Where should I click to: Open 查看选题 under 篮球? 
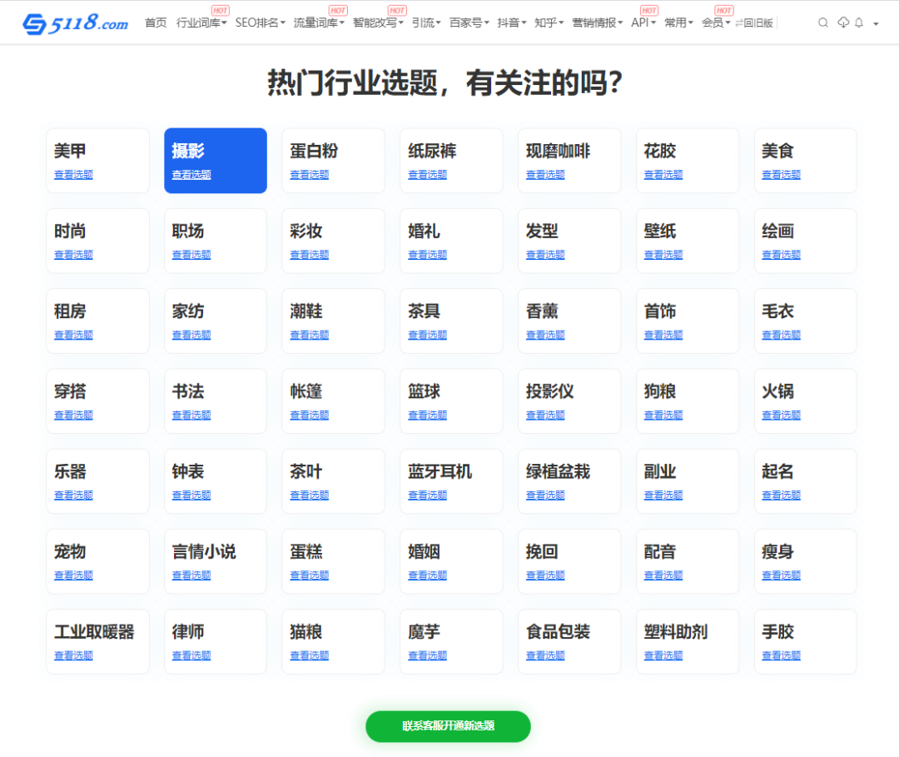(x=427, y=416)
